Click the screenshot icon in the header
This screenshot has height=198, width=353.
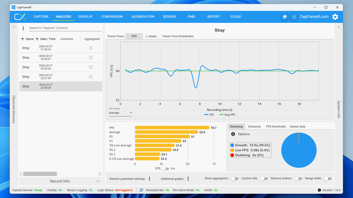tap(284, 17)
